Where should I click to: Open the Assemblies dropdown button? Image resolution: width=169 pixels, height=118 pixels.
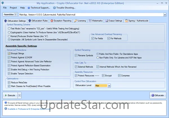[10, 14]
